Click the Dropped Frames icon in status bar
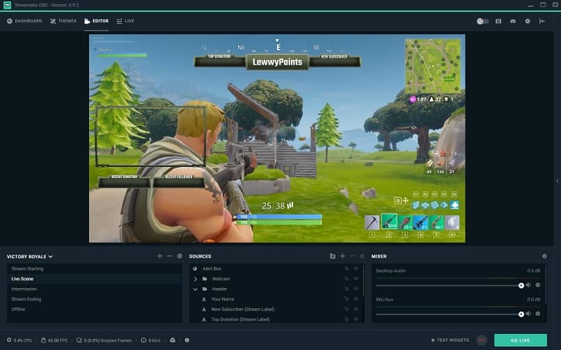Image resolution: width=561 pixels, height=350 pixels. [x=79, y=340]
